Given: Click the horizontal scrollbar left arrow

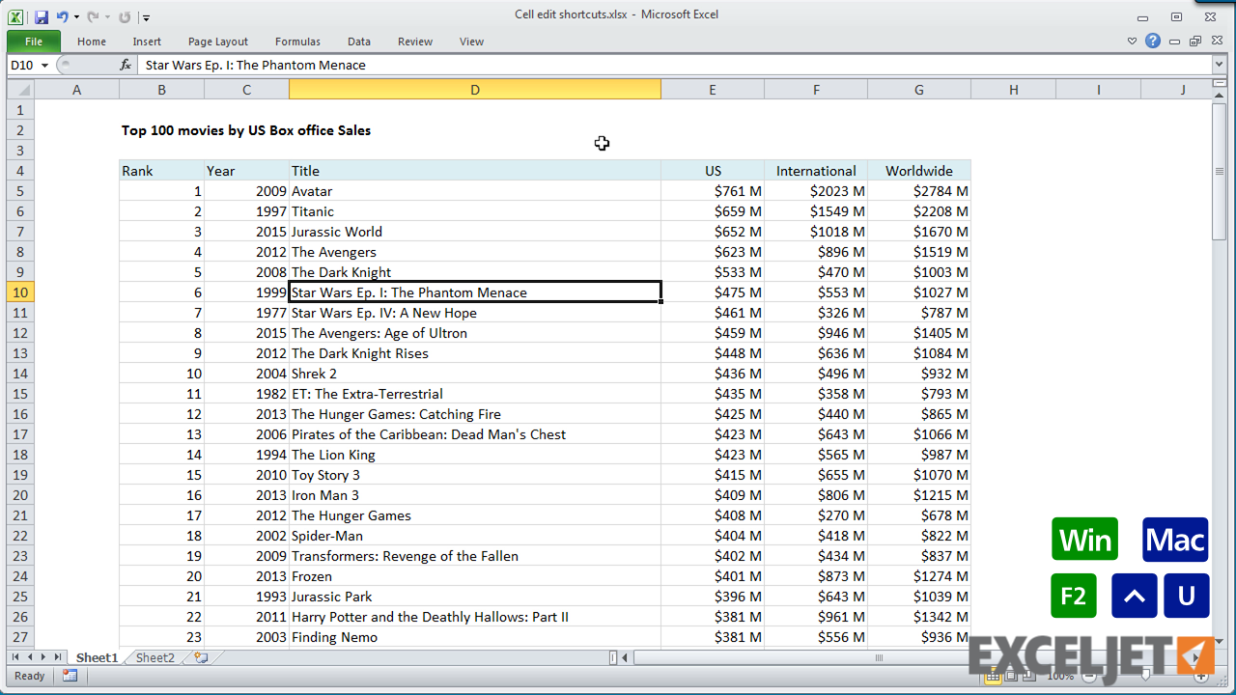Looking at the screenshot, I should (625, 657).
